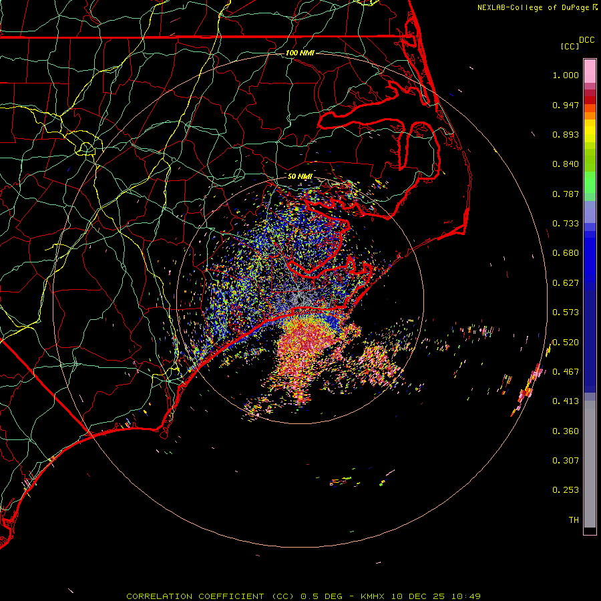
Task: Click the 0.947 legend value
Action: click(566, 105)
